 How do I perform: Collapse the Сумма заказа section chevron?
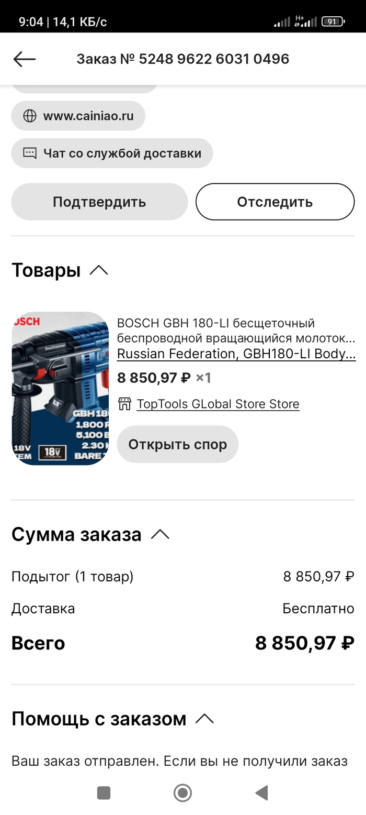point(160,534)
